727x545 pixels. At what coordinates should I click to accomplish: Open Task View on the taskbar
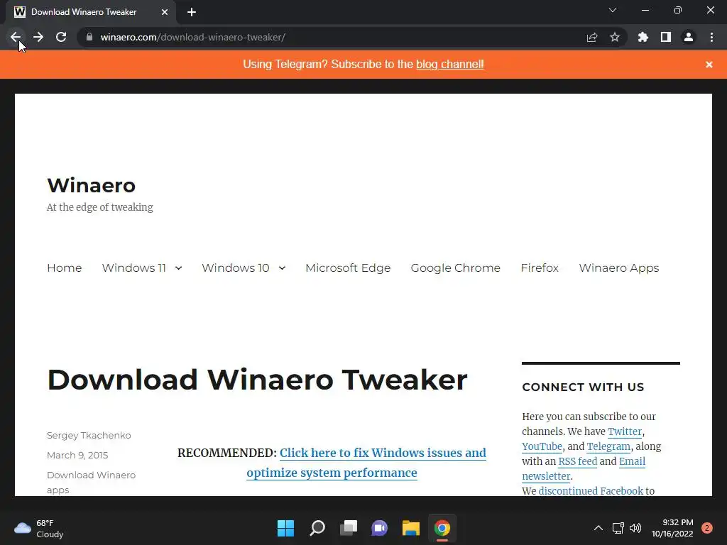[349, 528]
